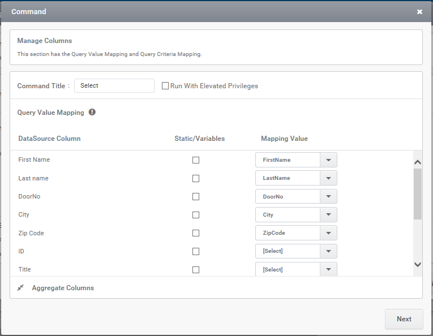
Task: Open the [Select] dropdown for Title row
Action: coord(296,269)
